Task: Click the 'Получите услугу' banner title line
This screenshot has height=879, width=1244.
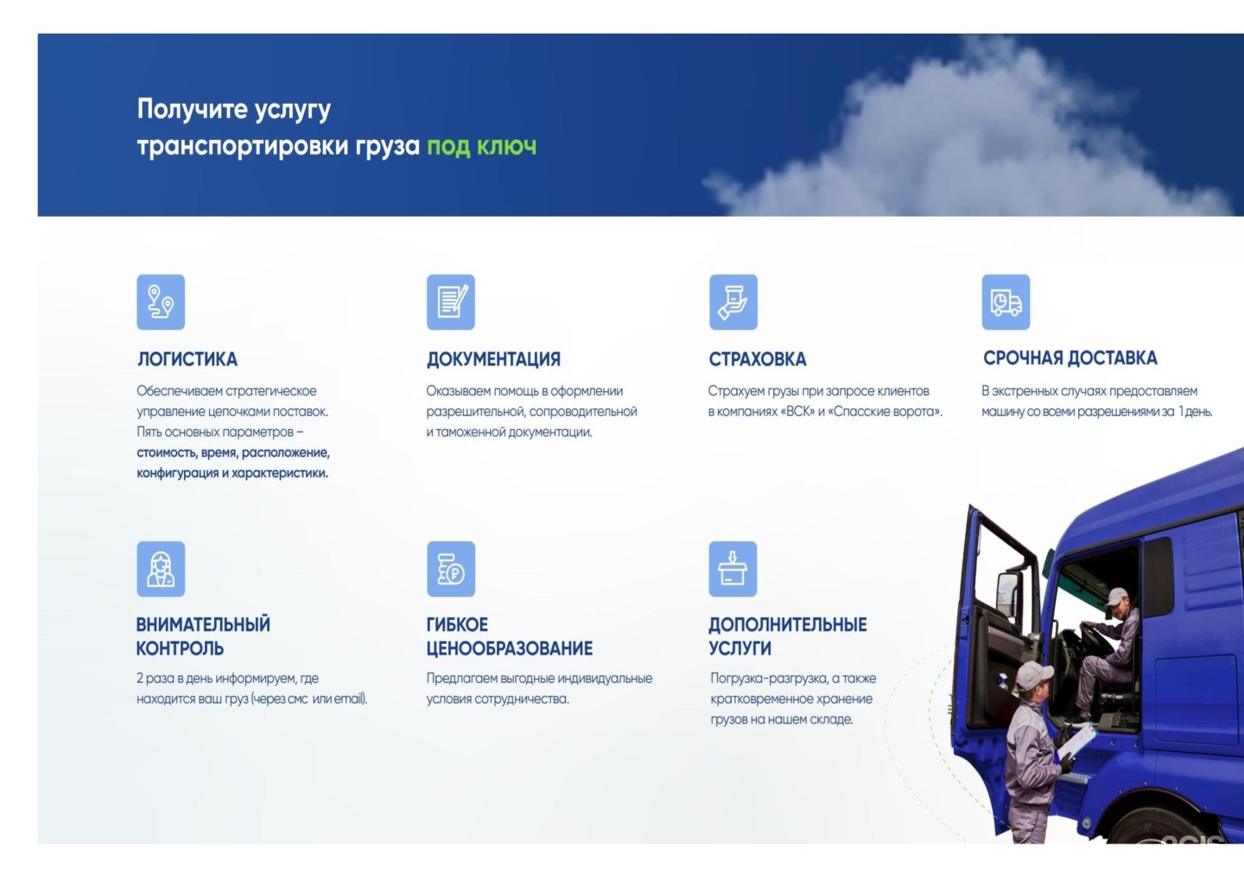Action: [233, 110]
